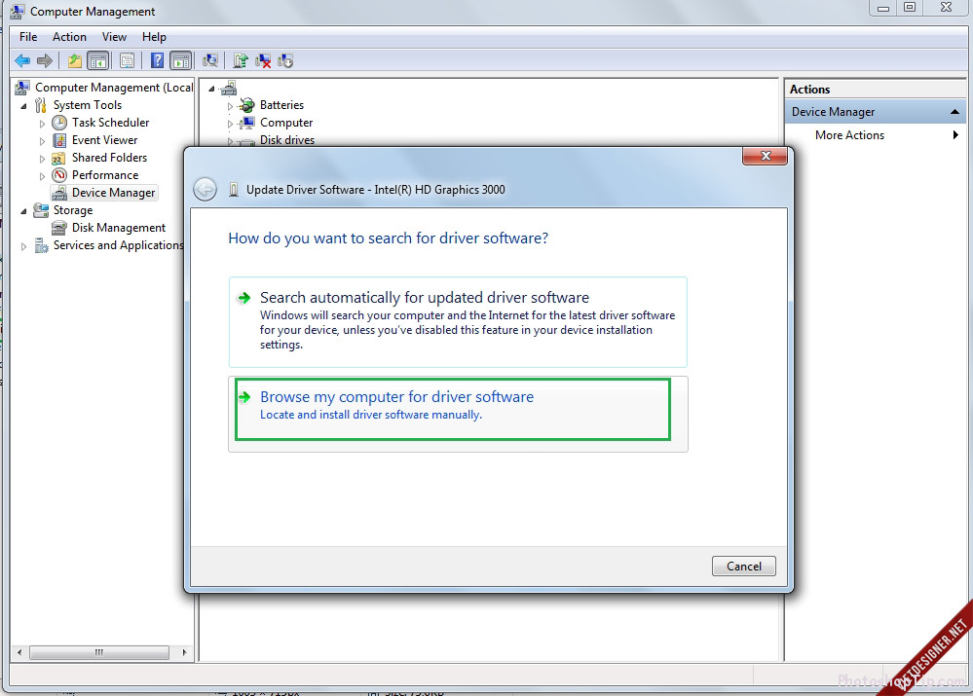Open More Actions in the Actions pane
973x696 pixels.
click(x=875, y=135)
